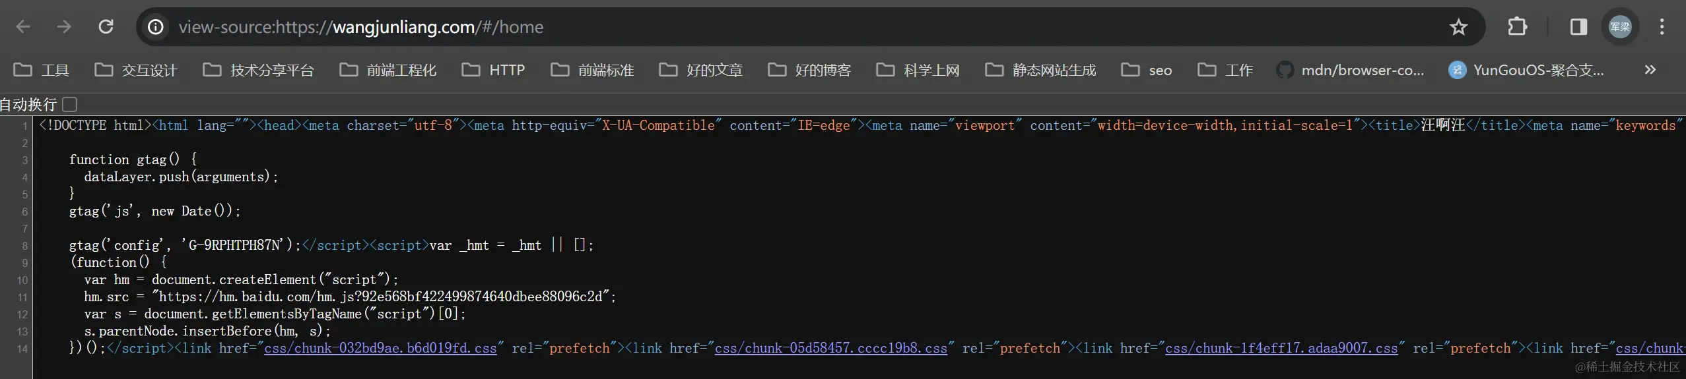
Task: Open the 静态网站生成 bookmark folder
Action: coord(1040,70)
